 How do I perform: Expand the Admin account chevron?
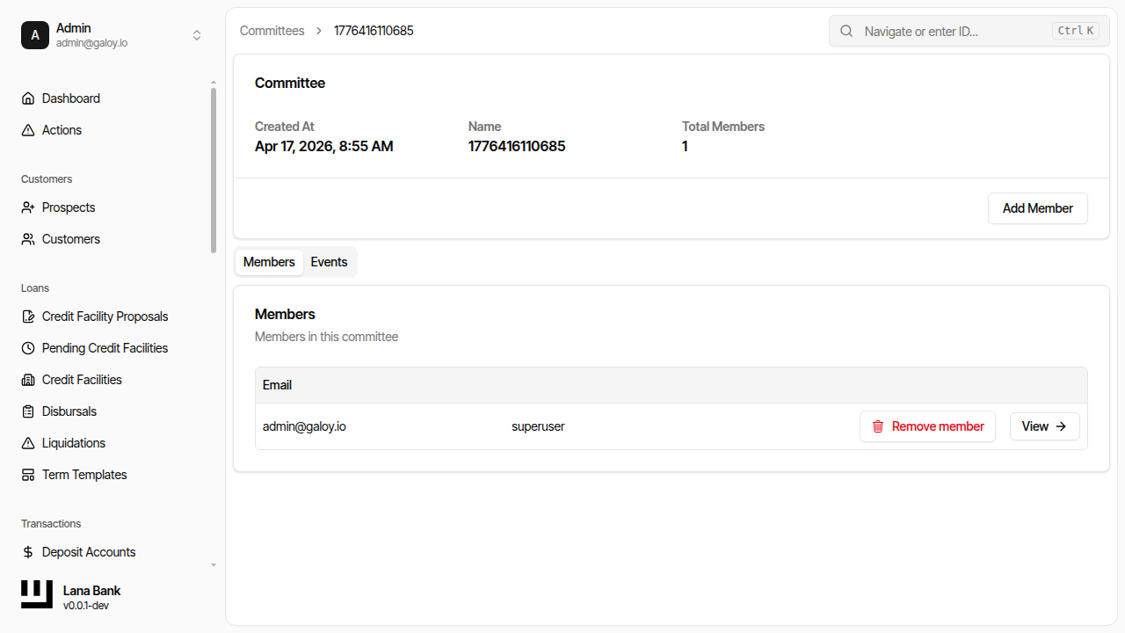(x=197, y=35)
